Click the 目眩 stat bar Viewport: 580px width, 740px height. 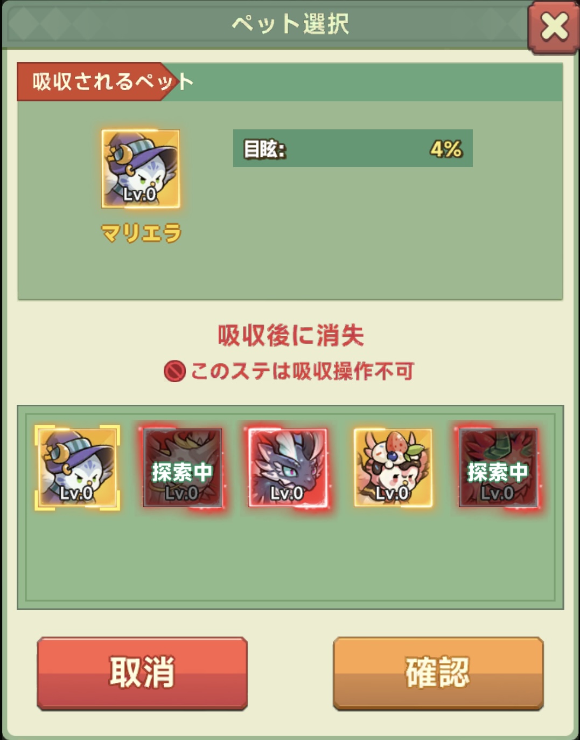[353, 148]
